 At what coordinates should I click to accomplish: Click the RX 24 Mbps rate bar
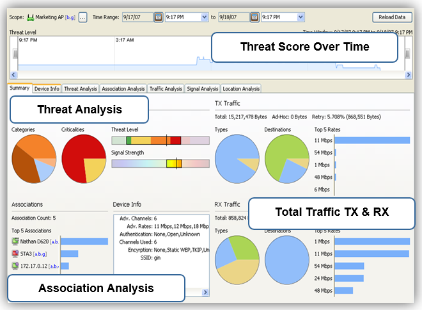[349, 278]
